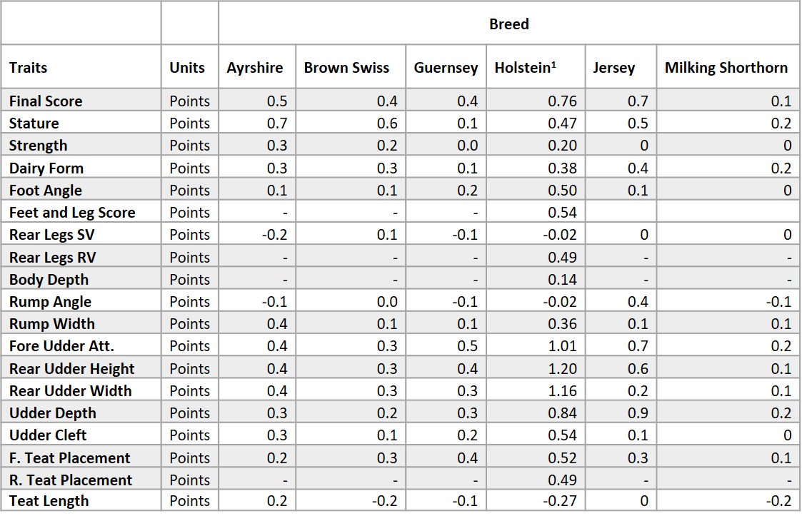
Task: Click the Dairy Form row label
Action: coord(46,168)
